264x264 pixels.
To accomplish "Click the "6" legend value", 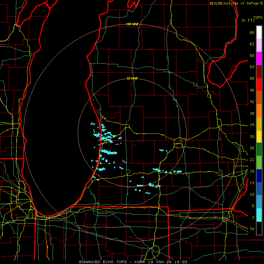I will tap(253, 206).
